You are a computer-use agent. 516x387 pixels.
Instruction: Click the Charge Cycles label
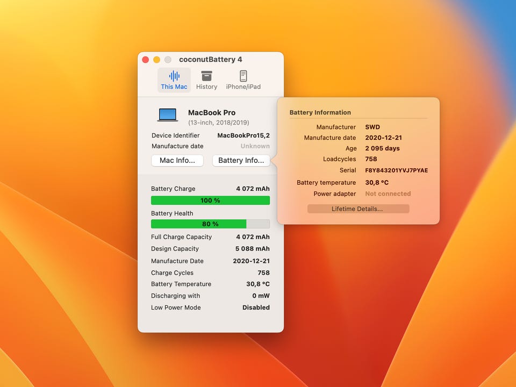pos(172,273)
